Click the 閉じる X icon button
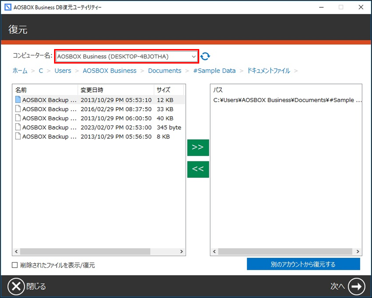 click(x=16, y=286)
